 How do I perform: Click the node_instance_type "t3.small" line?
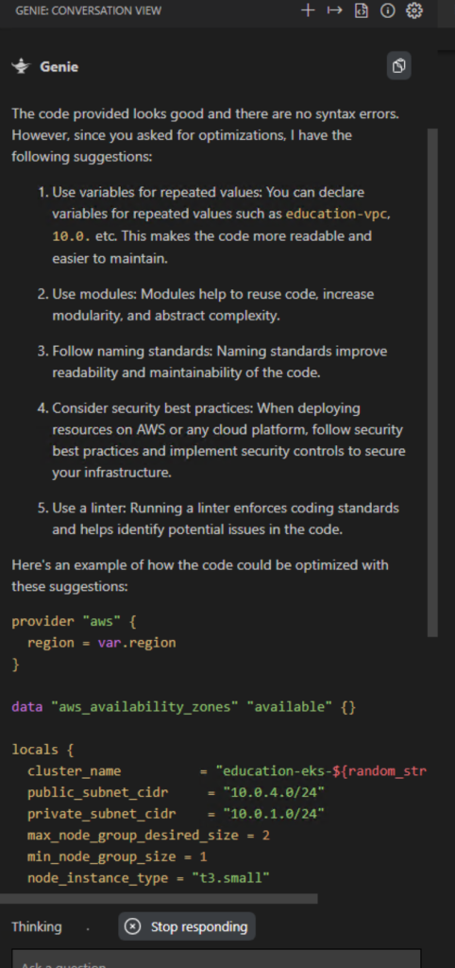[x=148, y=878]
